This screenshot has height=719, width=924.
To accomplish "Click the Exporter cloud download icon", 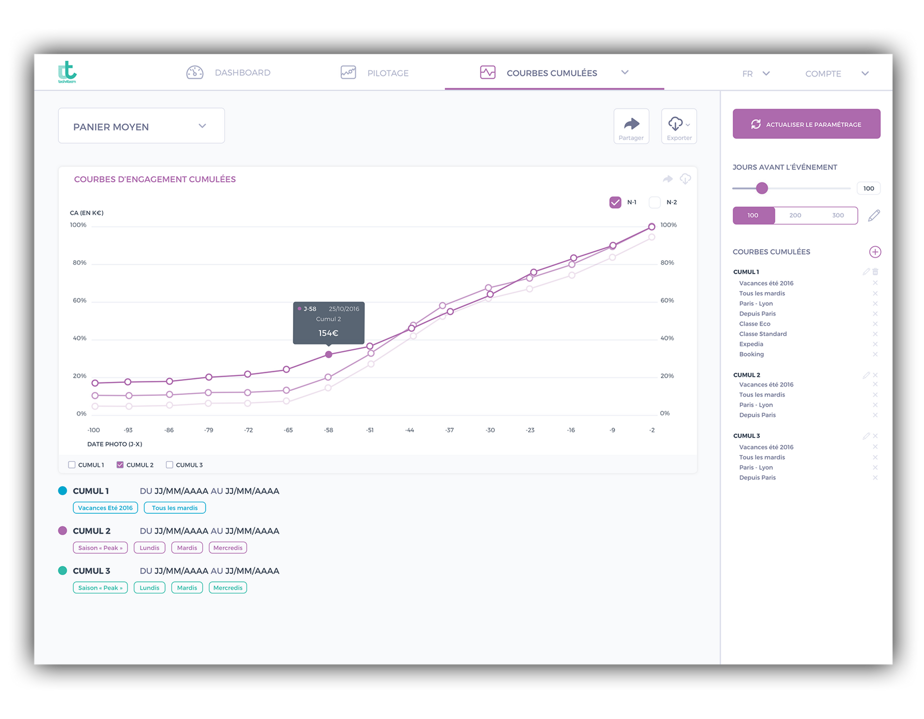I will [676, 123].
